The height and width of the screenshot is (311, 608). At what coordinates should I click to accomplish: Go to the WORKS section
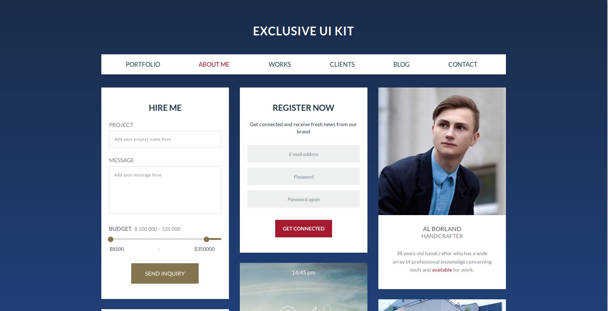point(280,65)
